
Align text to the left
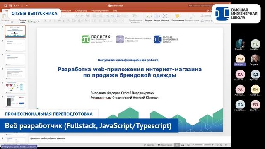click(95, 21)
